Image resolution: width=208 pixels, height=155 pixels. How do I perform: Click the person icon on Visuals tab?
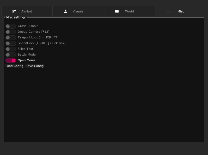(x=65, y=11)
